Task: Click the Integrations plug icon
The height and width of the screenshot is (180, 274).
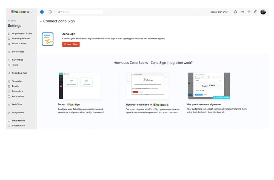Action: [9, 113]
